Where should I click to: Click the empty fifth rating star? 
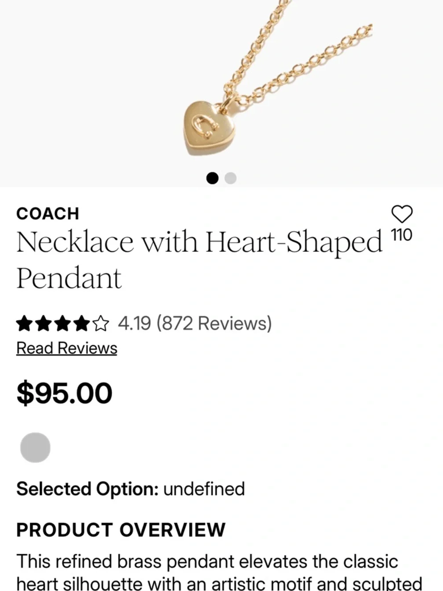click(101, 324)
